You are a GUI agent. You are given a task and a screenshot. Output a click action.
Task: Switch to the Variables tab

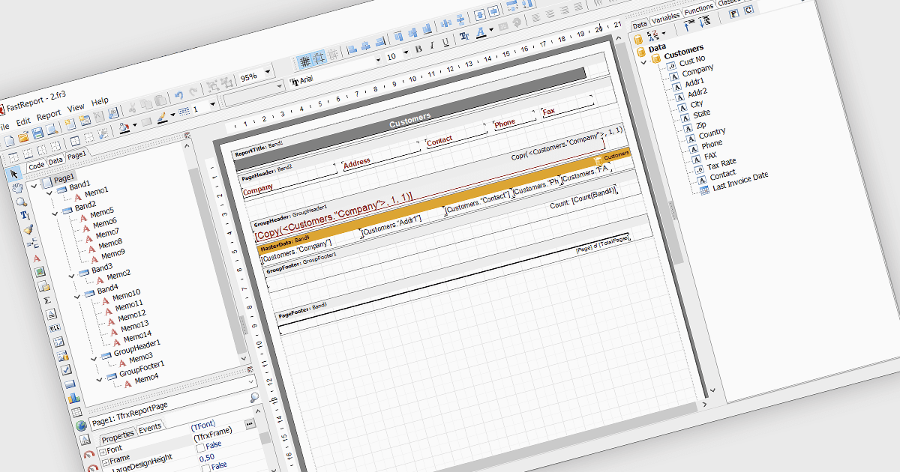[x=665, y=16]
